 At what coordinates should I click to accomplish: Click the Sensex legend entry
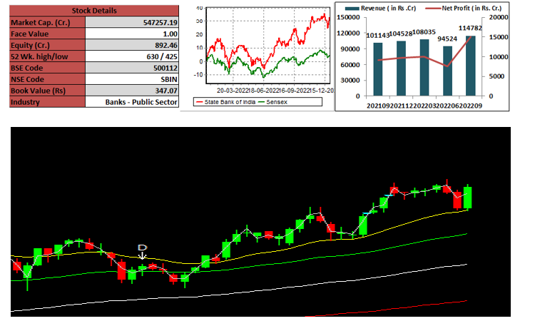(x=273, y=102)
